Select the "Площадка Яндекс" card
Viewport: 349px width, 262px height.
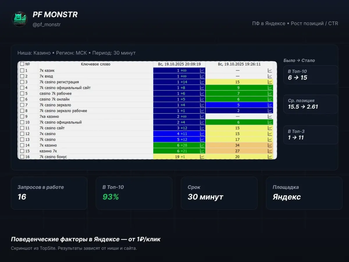[x=304, y=193]
